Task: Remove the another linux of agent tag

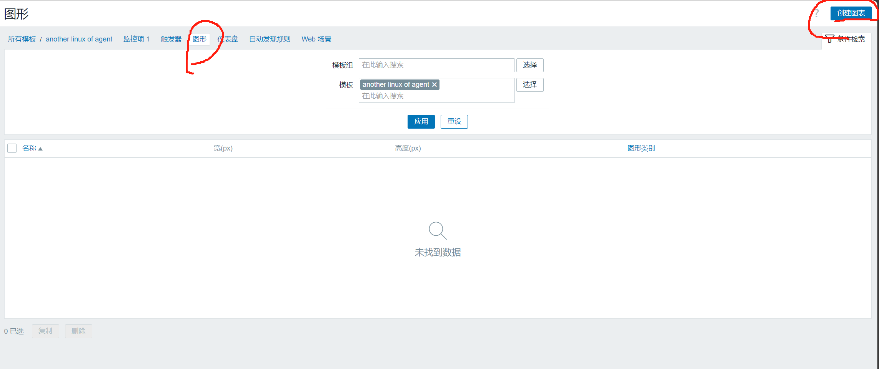Action: 435,84
